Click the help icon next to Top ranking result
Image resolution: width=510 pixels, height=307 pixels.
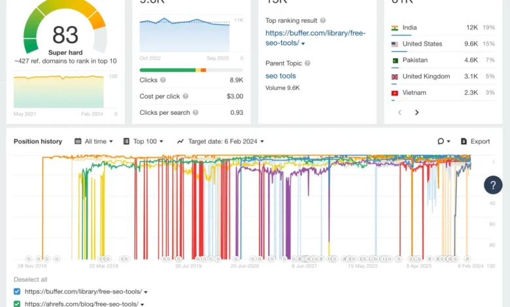(x=323, y=21)
